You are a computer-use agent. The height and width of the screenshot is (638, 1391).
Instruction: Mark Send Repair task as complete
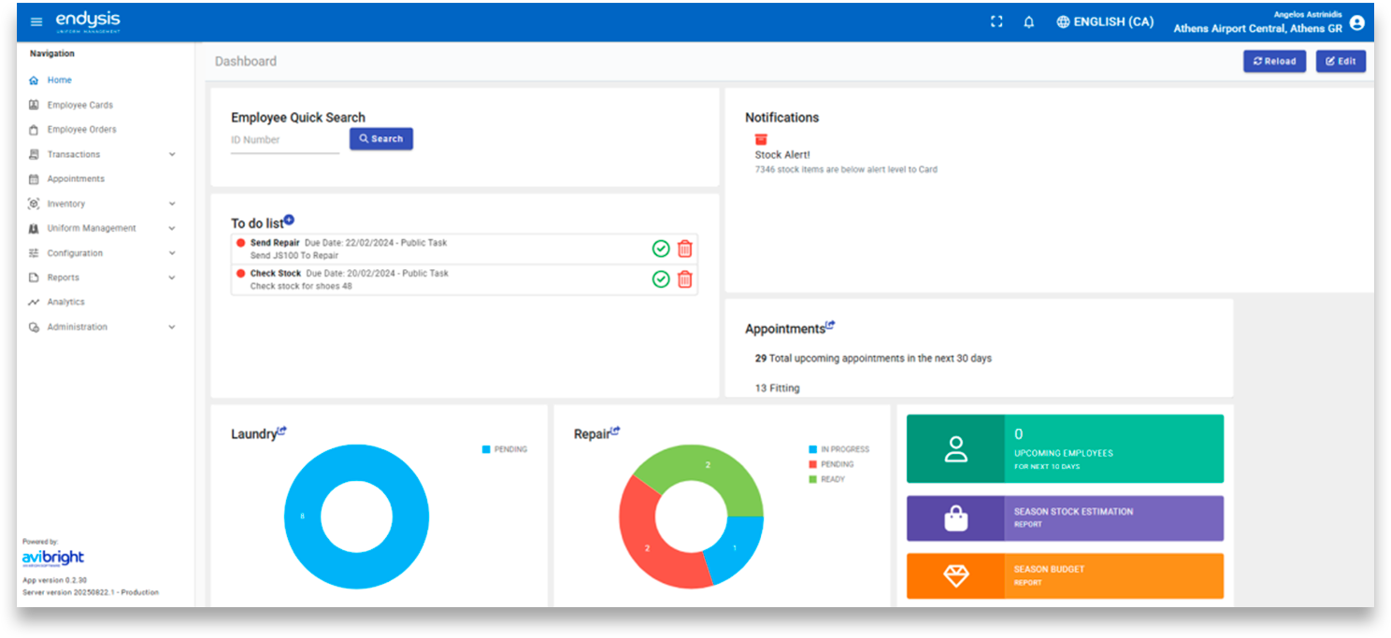coord(661,248)
